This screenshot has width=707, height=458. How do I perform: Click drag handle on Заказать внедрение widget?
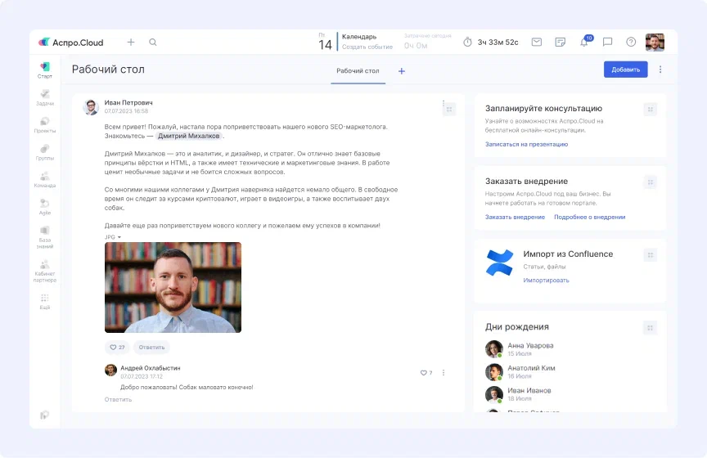[651, 182]
